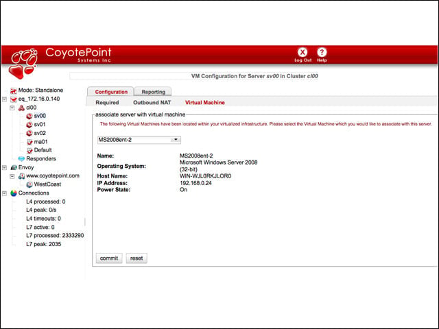Click the Envoy icon
This screenshot has height=329, width=439.
[x=14, y=167]
